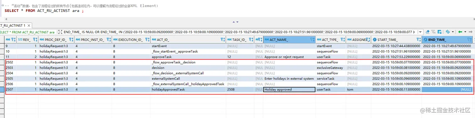This screenshot has height=118, width=475.
Task: Click sort-filter icon in END_TIME_ header
Action: pyautogui.click(x=470, y=40)
